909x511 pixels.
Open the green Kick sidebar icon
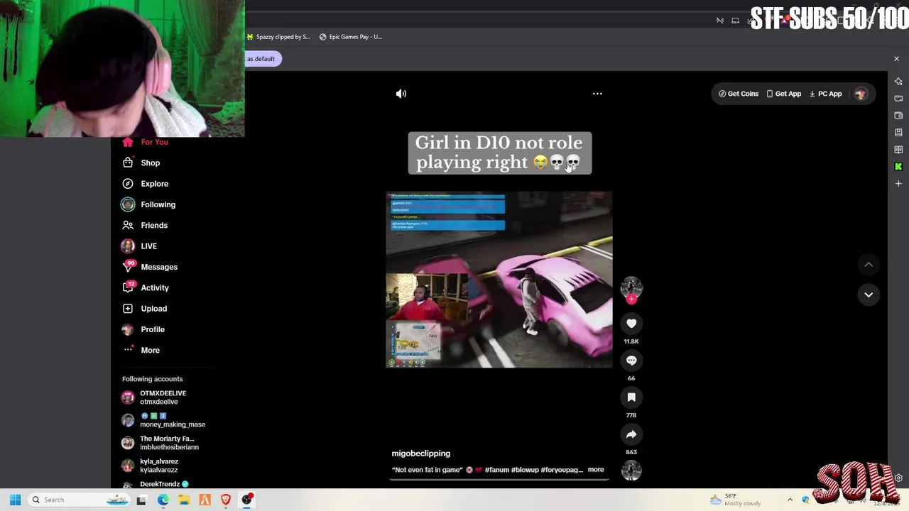(x=898, y=167)
